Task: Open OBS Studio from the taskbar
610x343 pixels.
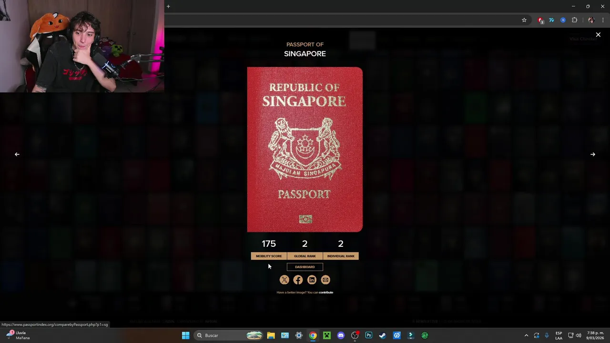Action: click(x=355, y=335)
